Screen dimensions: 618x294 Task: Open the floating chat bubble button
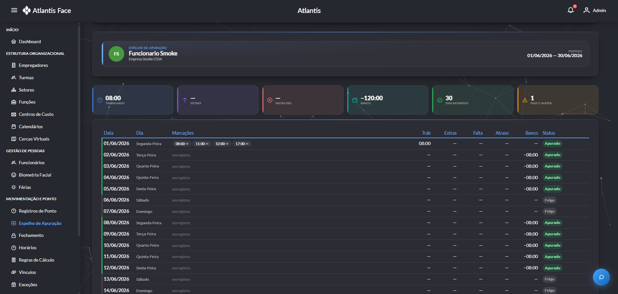tap(601, 277)
